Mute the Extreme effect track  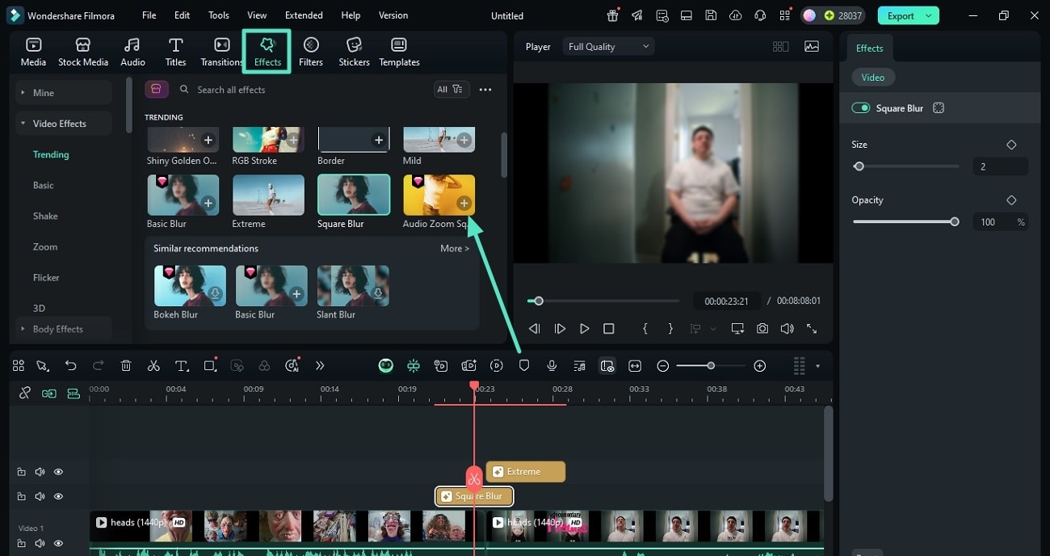(x=40, y=472)
